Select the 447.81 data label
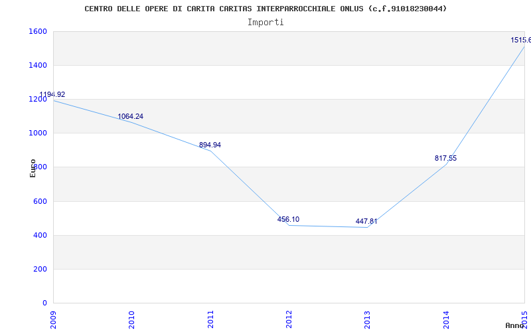 point(366,222)
